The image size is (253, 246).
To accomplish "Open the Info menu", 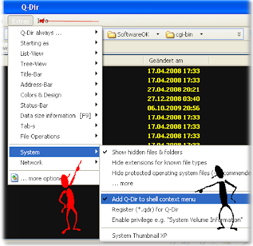I will click(x=43, y=21).
